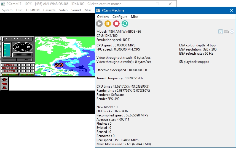The height and width of the screenshot is (148, 236).
Task: Click the depth digit readout boxes
Action: [26, 71]
